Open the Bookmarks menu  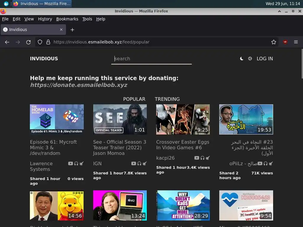click(x=67, y=19)
